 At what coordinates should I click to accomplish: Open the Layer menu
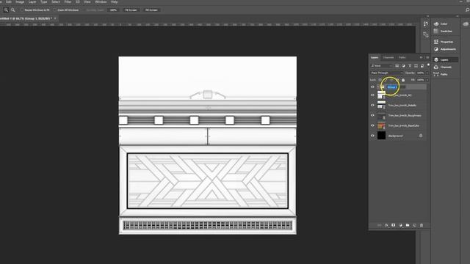point(32,1)
